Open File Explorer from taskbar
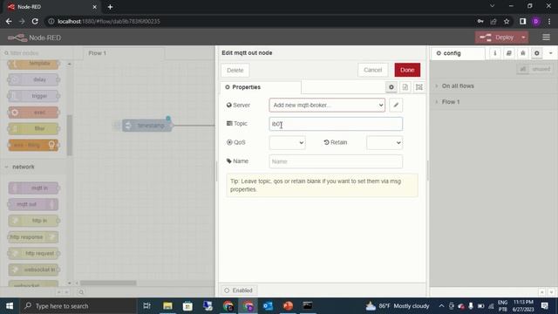This screenshot has height=314, width=558. 167,306
